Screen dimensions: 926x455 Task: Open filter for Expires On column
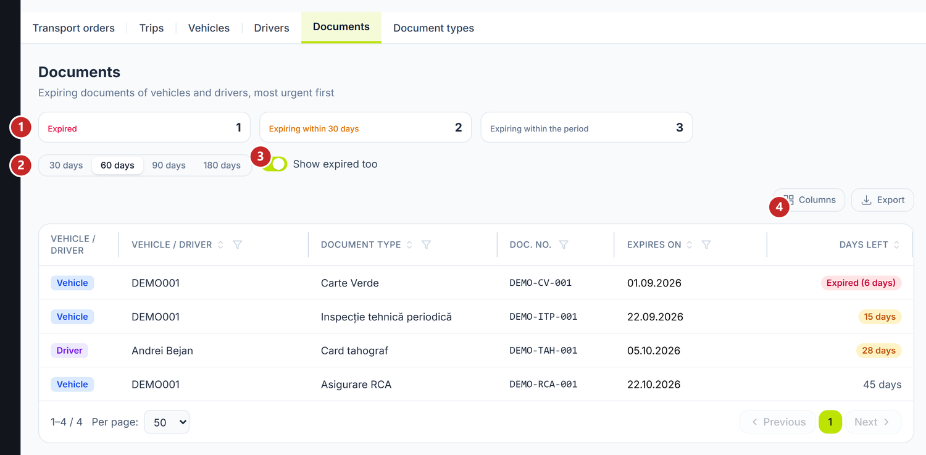tap(706, 245)
